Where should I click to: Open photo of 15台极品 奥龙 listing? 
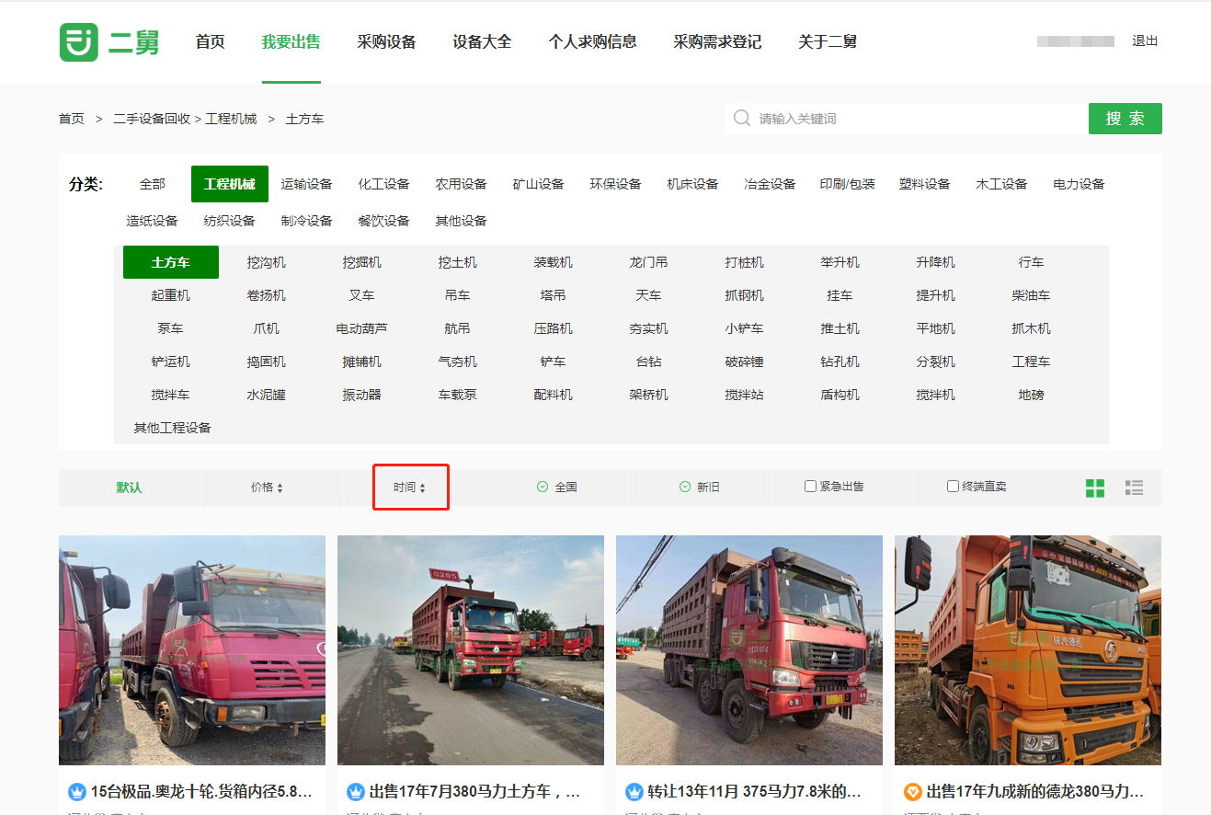point(192,650)
